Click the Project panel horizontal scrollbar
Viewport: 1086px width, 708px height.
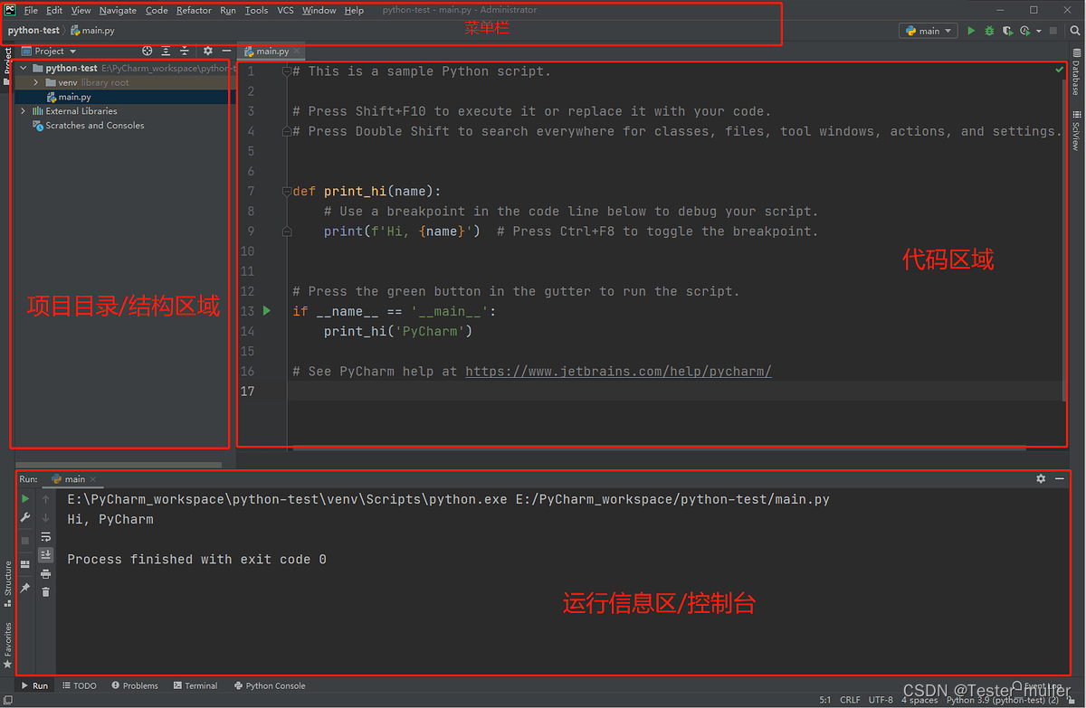click(x=119, y=465)
